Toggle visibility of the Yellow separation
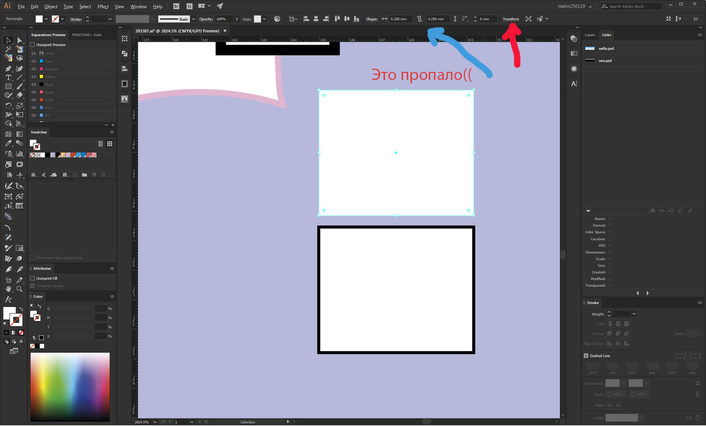Screen dimensions: 706x426 tap(33, 77)
